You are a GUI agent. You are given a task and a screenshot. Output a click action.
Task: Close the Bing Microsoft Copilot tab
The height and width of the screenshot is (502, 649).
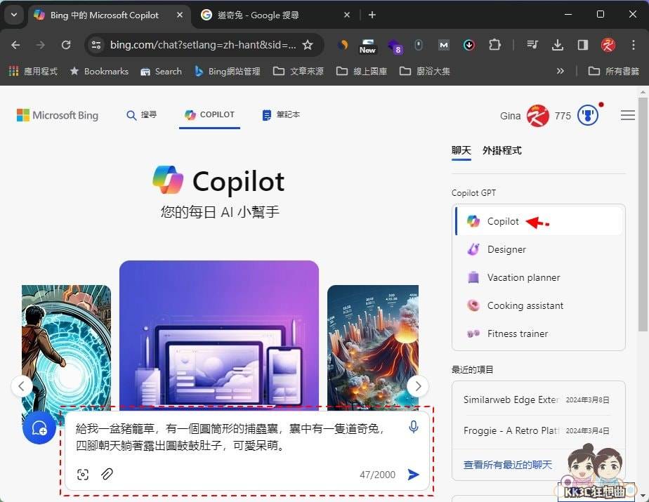tap(180, 15)
